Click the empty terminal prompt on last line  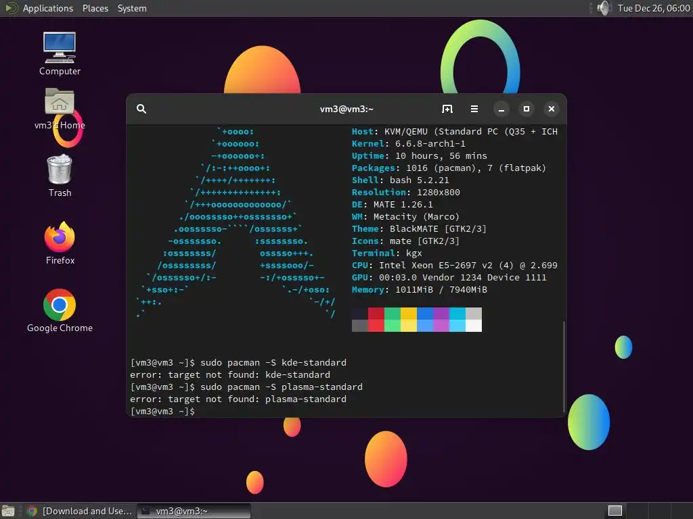pos(162,412)
